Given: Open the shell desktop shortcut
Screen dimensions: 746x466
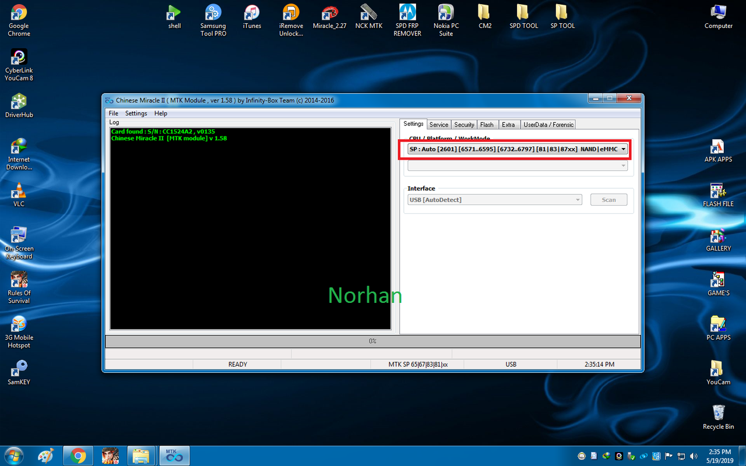Looking at the screenshot, I should tap(174, 16).
